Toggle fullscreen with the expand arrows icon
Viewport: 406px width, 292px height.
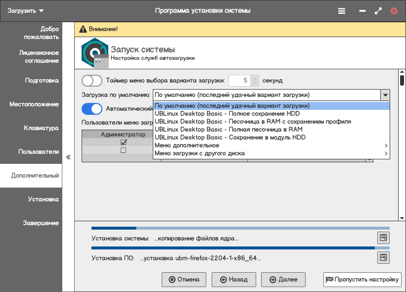click(378, 10)
